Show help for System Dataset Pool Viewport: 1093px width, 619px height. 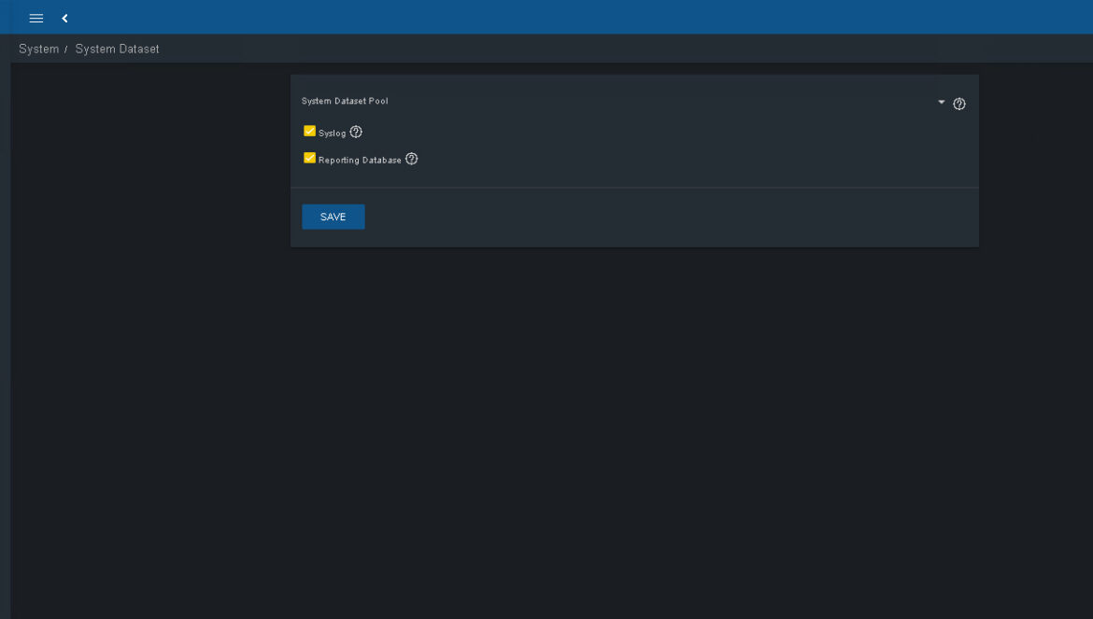959,104
